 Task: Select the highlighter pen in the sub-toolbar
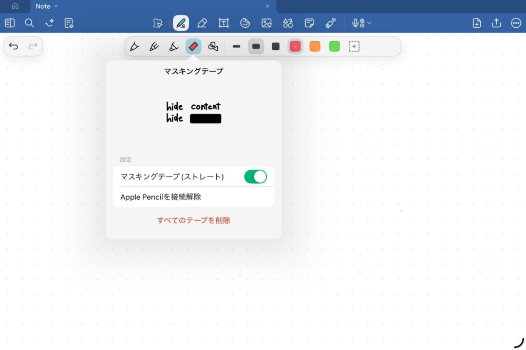174,47
